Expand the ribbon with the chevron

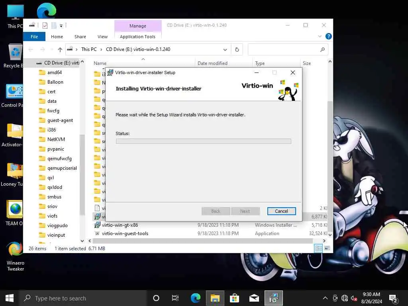point(320,36)
